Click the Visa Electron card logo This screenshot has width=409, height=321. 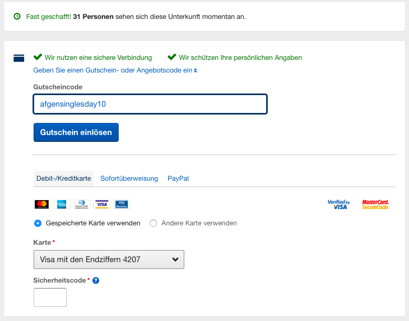pos(122,204)
